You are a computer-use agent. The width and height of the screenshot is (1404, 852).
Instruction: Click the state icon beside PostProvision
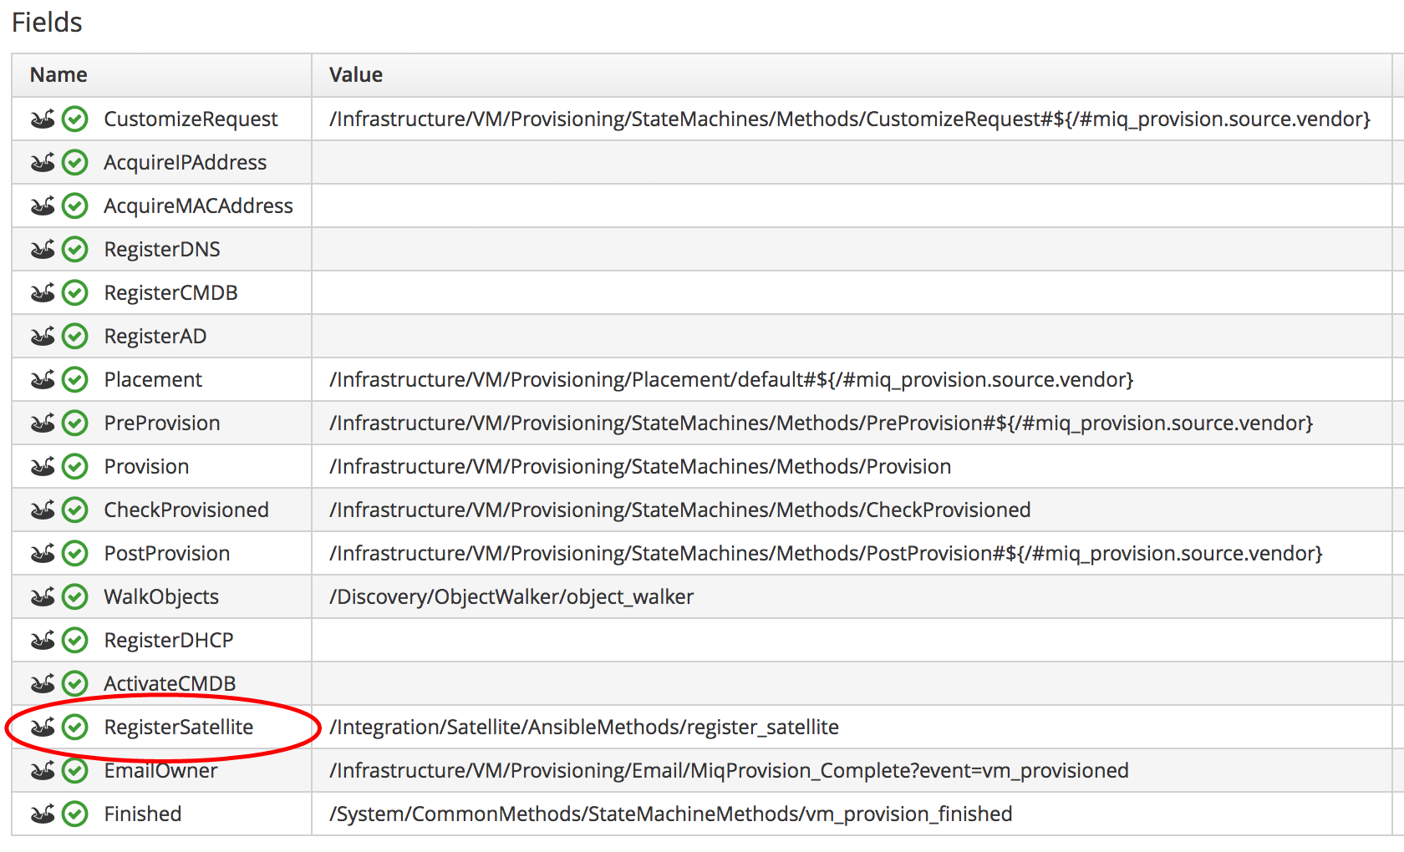click(43, 554)
